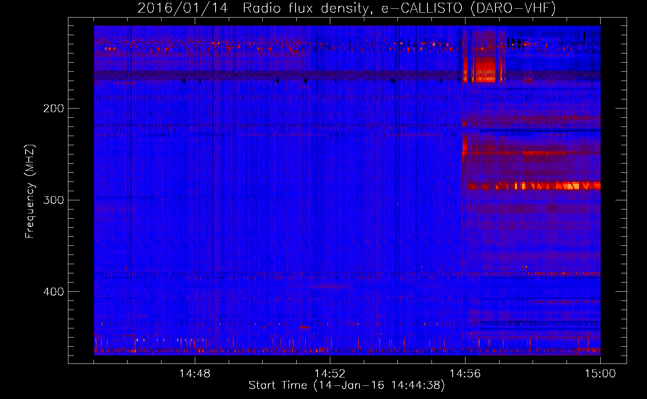Click the plot title 'Radio flux density, e-CALLISTO (DARO-VHF)'
Screen dimensions: 647x399
(x=399, y=8)
